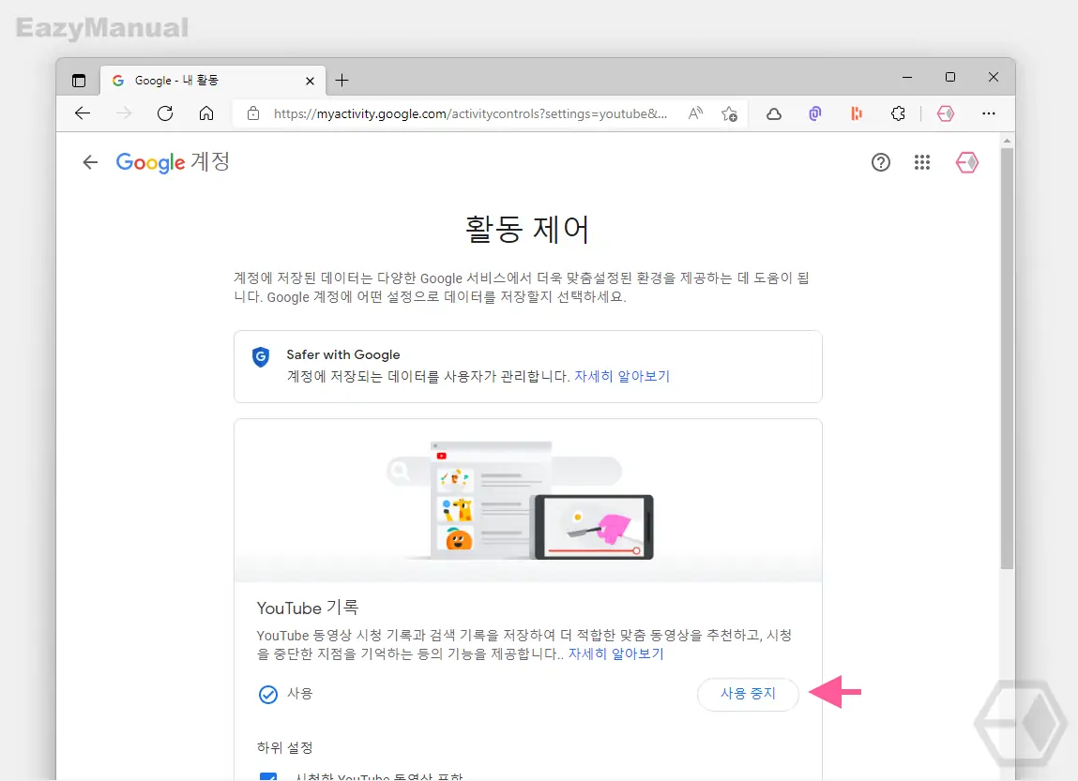Add this page to favorites
The width and height of the screenshot is (1078, 781).
pyautogui.click(x=729, y=113)
